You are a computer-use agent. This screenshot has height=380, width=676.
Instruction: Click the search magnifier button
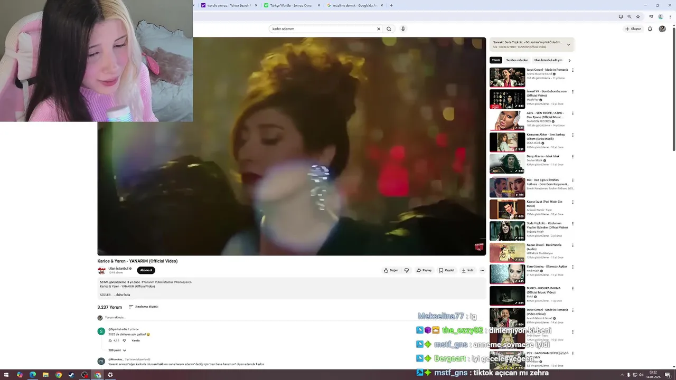pos(389,29)
